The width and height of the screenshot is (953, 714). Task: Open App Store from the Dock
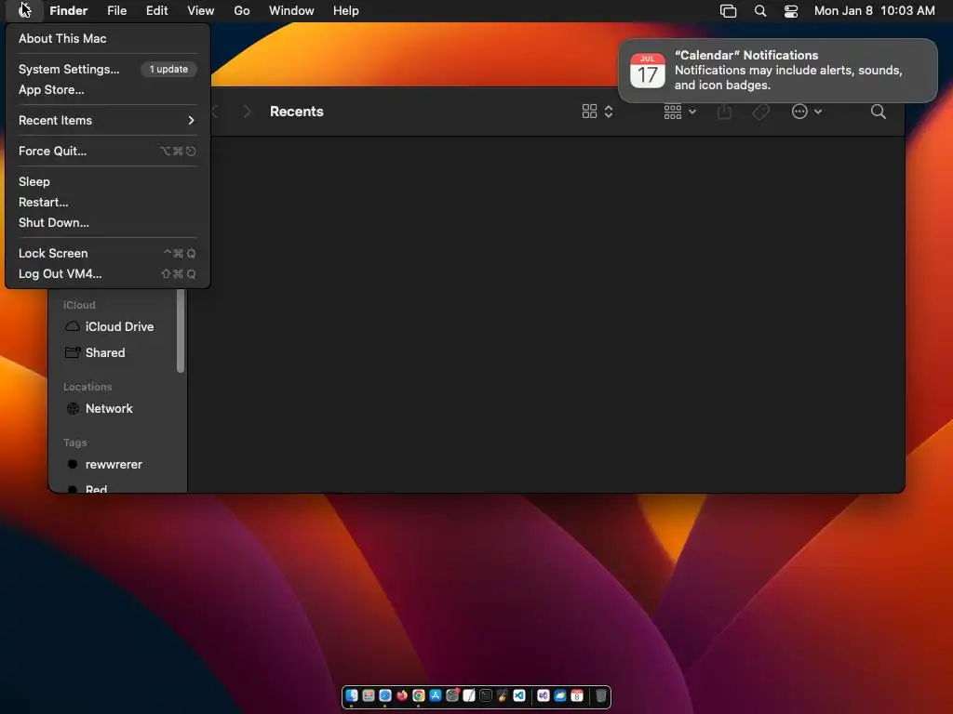click(436, 695)
